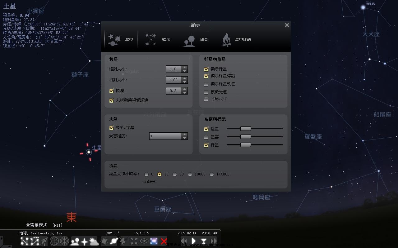Toggle constellation lines icon in toolbar
This screenshot has height=248, width=398.
(x=25, y=241)
